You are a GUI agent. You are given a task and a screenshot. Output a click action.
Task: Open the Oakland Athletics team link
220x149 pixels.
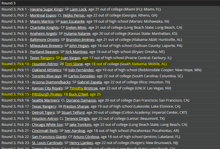[47, 70]
